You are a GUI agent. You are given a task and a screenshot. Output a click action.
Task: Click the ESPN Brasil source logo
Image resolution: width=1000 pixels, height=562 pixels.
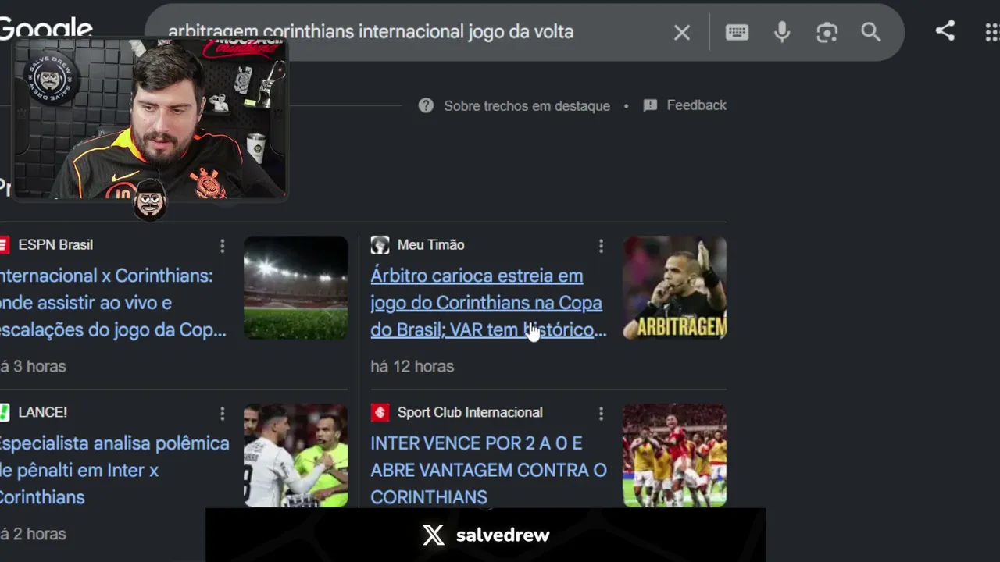point(4,245)
